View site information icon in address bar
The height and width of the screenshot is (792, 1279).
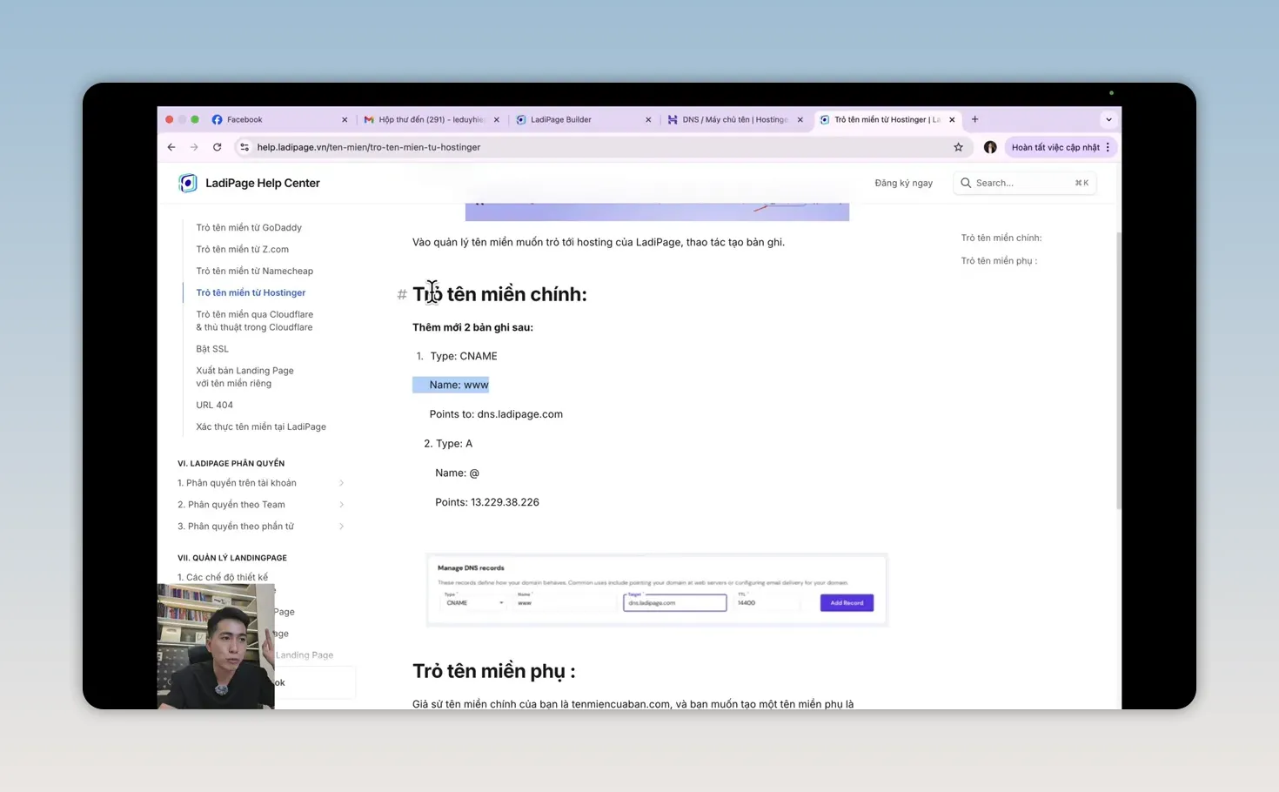[x=244, y=147]
